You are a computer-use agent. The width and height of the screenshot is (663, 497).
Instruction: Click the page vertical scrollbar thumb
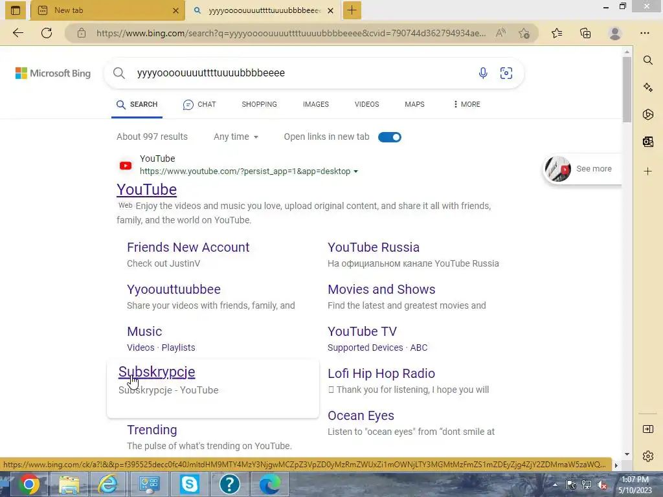tap(627, 89)
